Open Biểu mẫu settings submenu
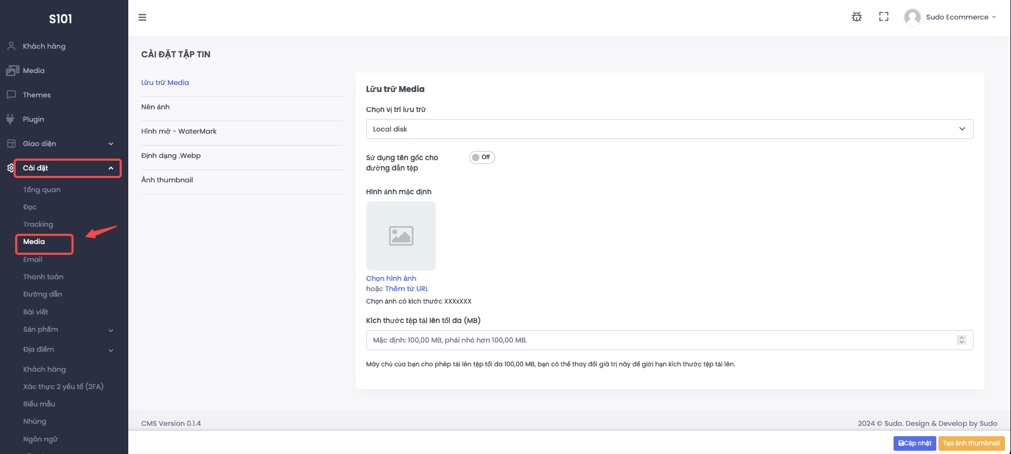The height and width of the screenshot is (454, 1011). tap(39, 404)
